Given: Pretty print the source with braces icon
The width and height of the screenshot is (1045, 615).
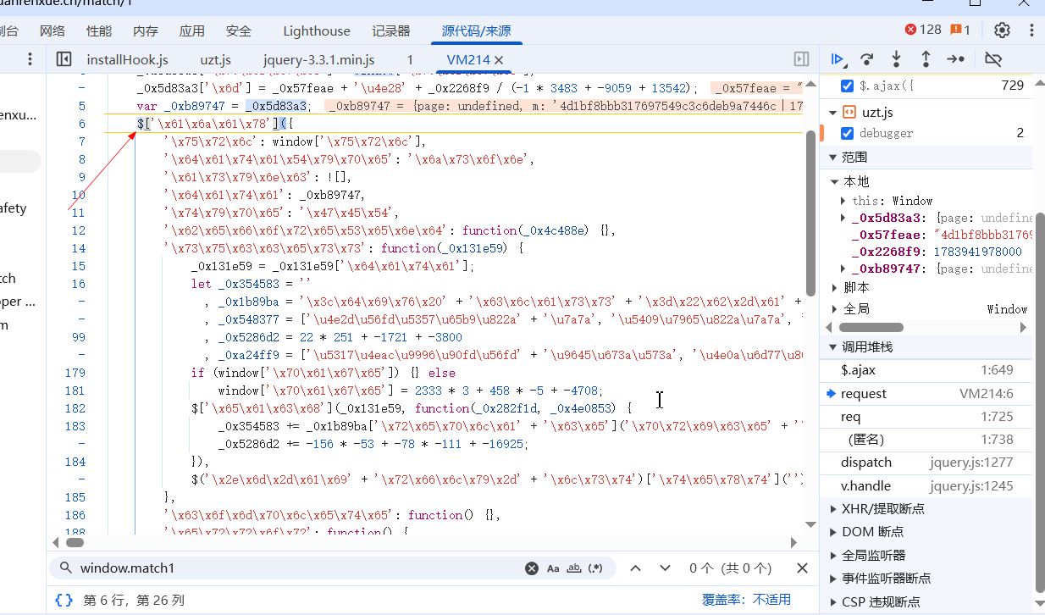Looking at the screenshot, I should tap(64, 600).
